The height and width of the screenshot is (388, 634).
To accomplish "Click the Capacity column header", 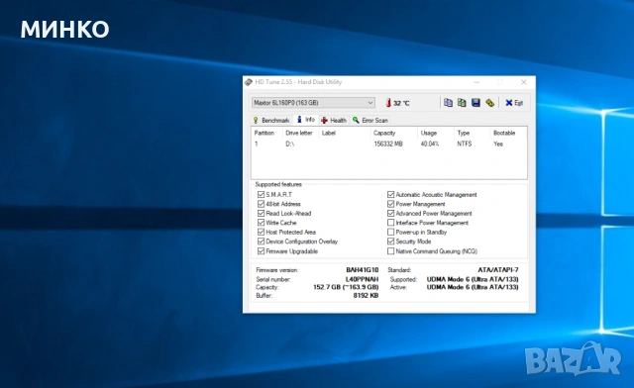I will coord(384,133).
